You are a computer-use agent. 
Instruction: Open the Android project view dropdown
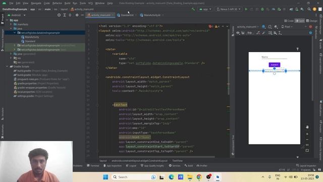[x=17, y=15]
